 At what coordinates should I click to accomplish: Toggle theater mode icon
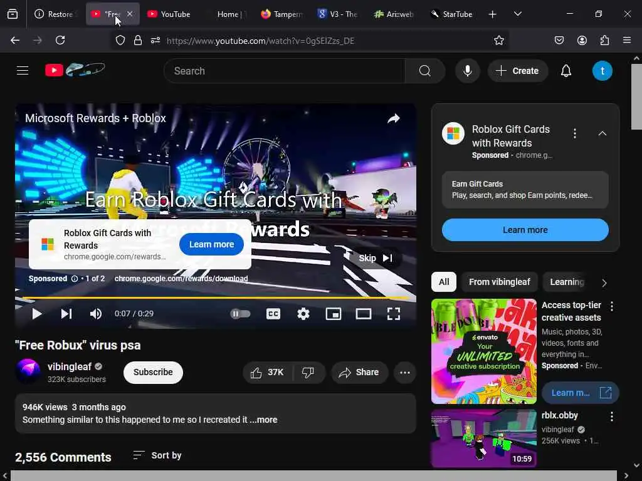click(364, 314)
